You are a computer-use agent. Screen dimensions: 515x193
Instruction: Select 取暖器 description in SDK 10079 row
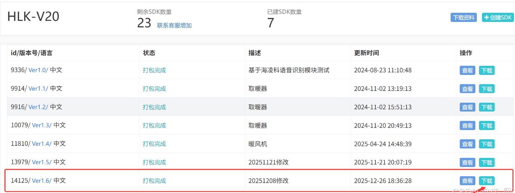point(258,125)
